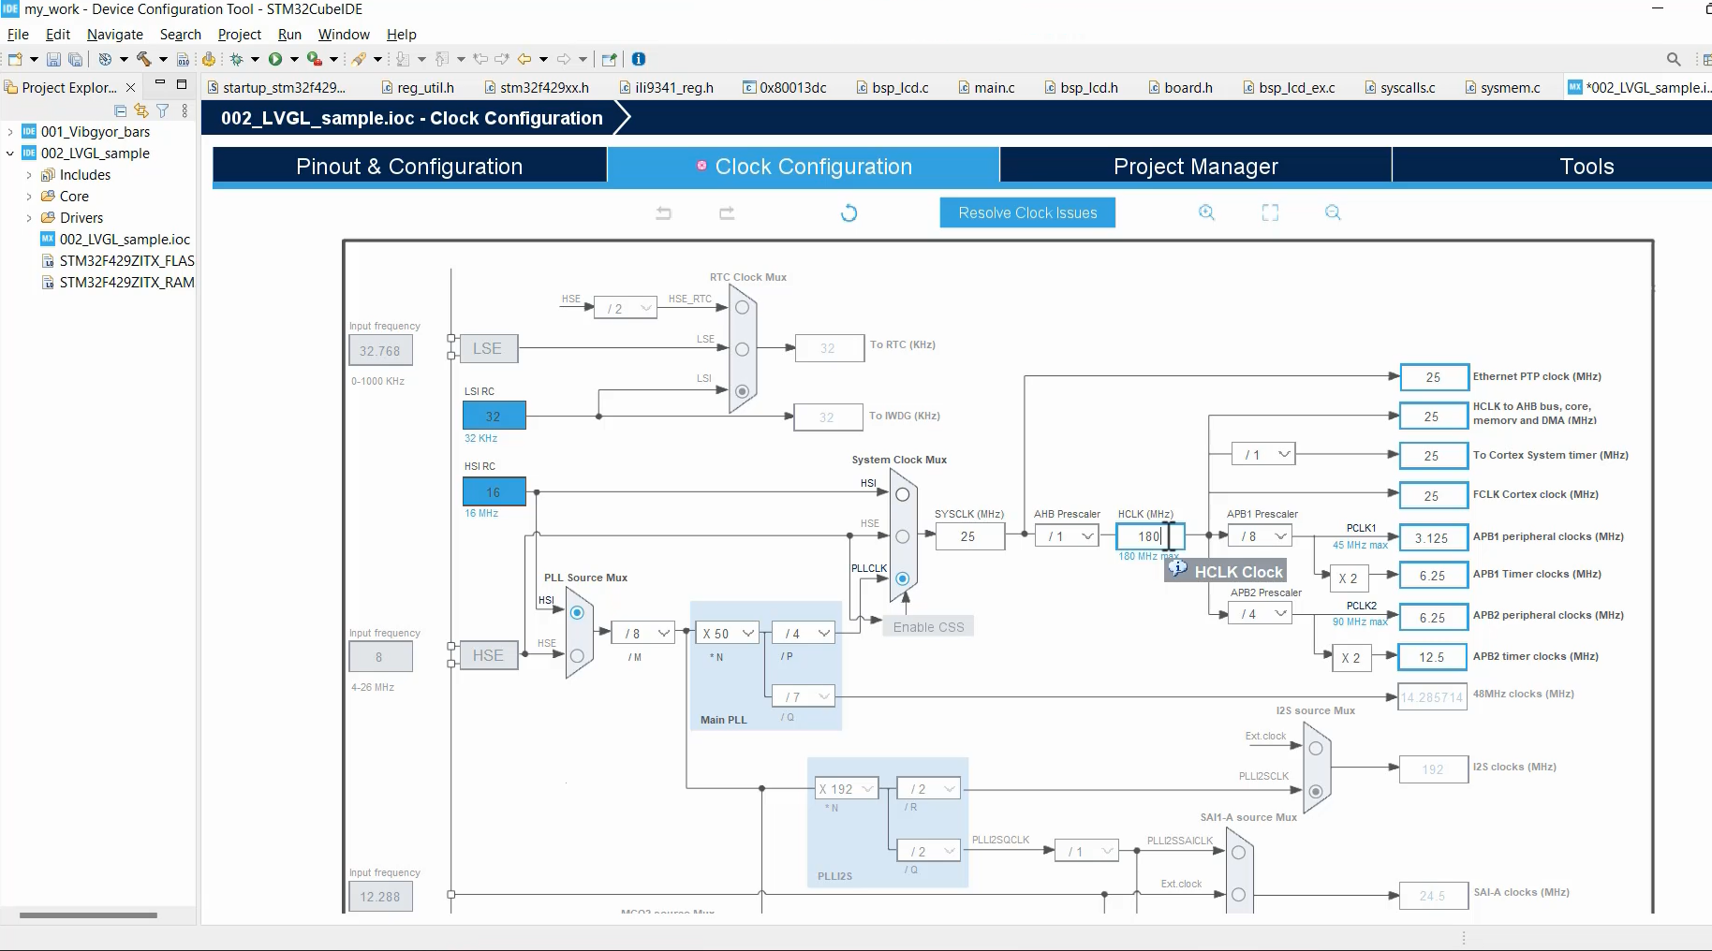Open the PLL /M divider dropdown
Image resolution: width=1712 pixels, height=951 pixels.
(642, 634)
